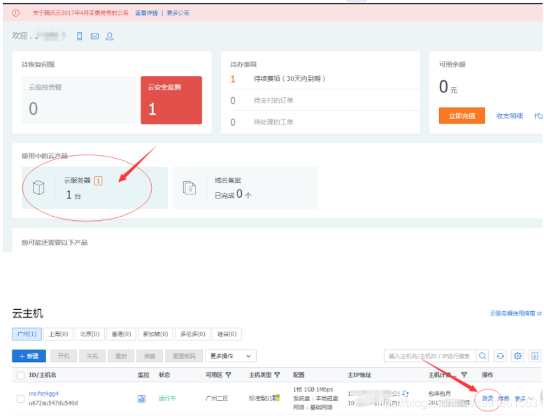Click the filter icon on 可用区 column

(x=228, y=375)
